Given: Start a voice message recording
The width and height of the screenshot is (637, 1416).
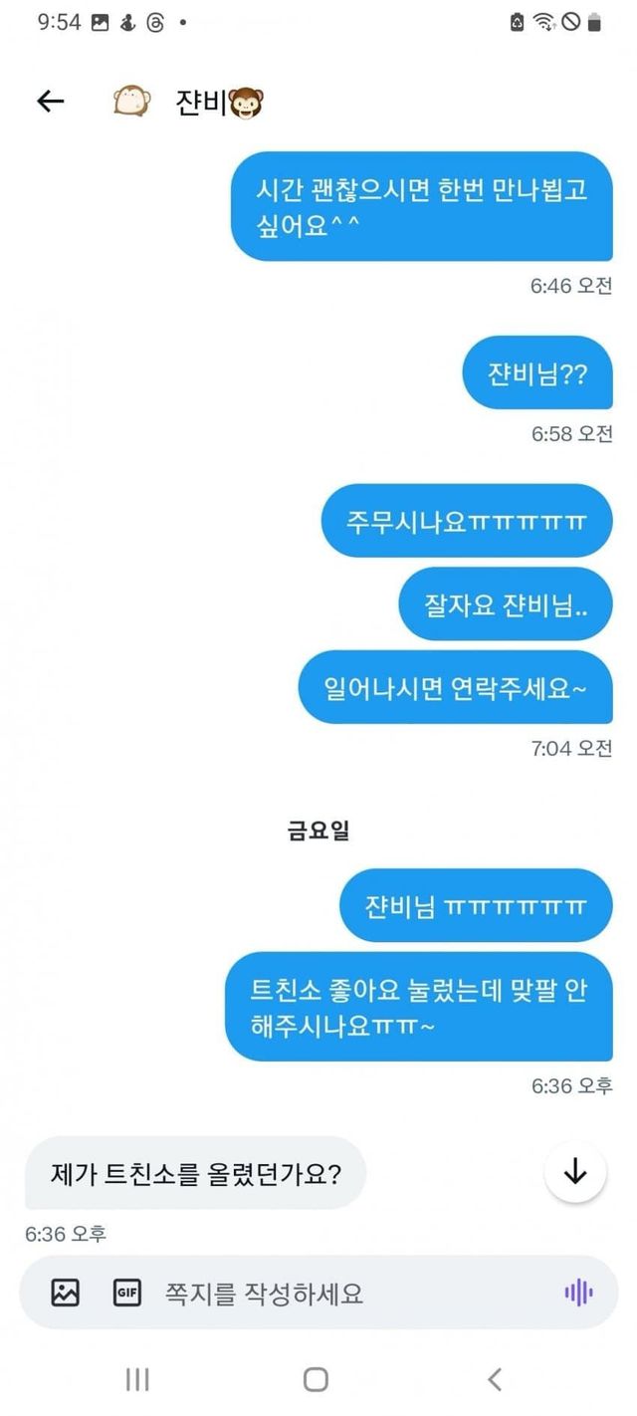Looking at the screenshot, I should coord(578,1293).
